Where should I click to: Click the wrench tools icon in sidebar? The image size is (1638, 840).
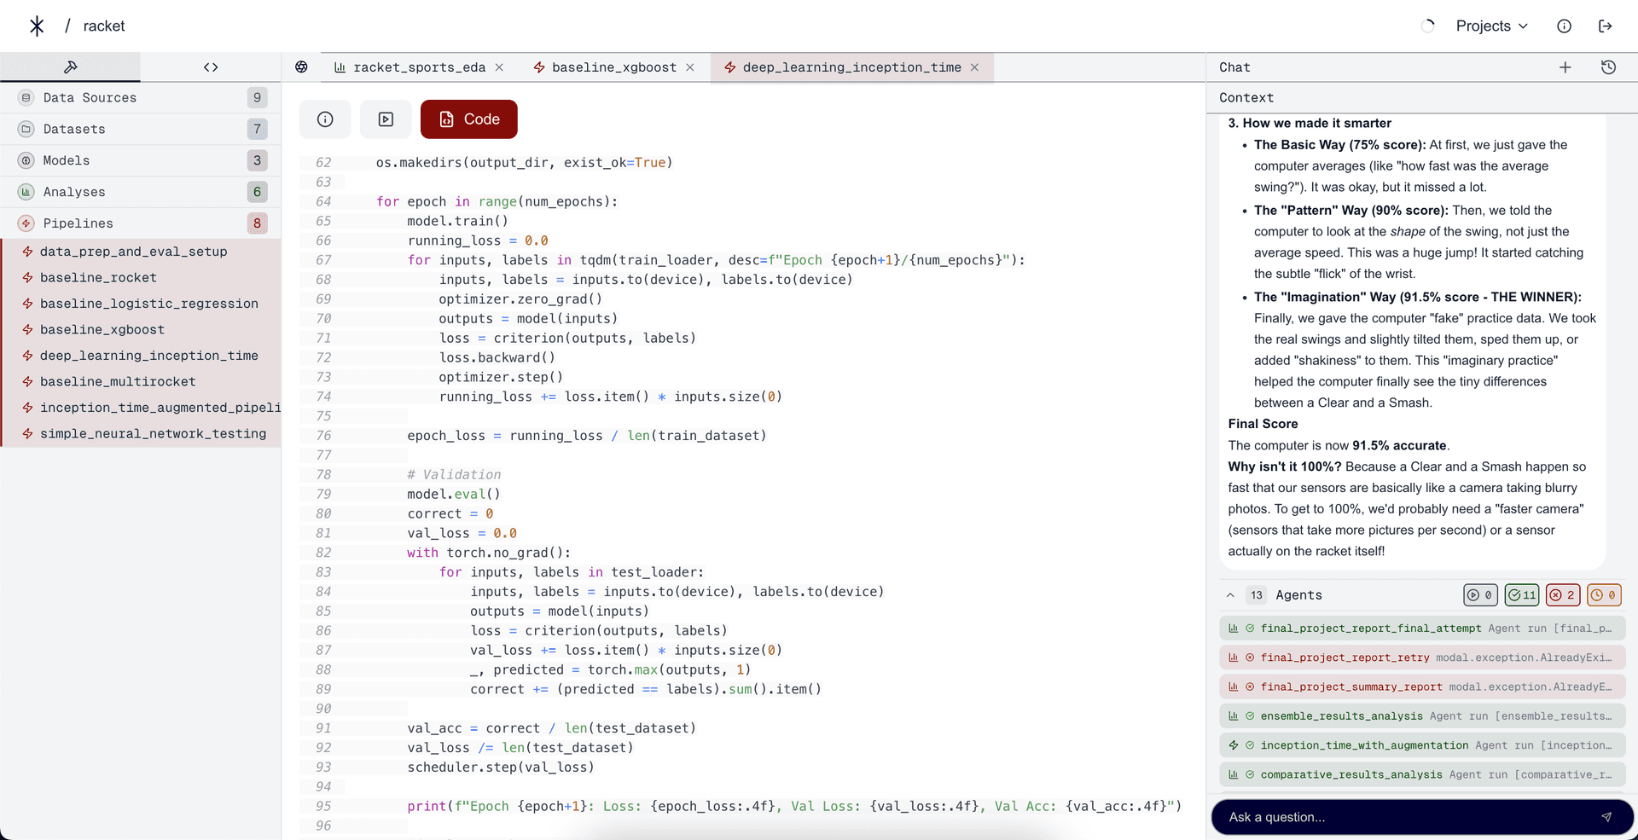point(70,67)
